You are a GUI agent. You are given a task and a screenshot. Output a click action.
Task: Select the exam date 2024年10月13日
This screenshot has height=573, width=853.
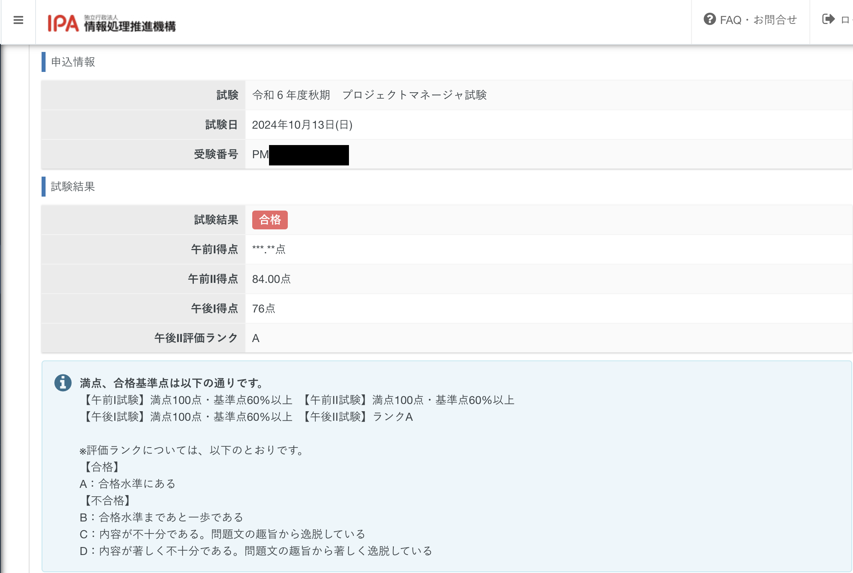(x=302, y=125)
